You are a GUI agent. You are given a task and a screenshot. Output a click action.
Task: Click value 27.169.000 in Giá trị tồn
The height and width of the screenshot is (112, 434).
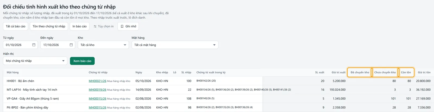423,99
